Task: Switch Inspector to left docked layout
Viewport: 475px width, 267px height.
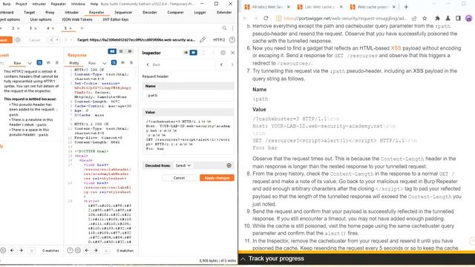Action: [186, 53]
